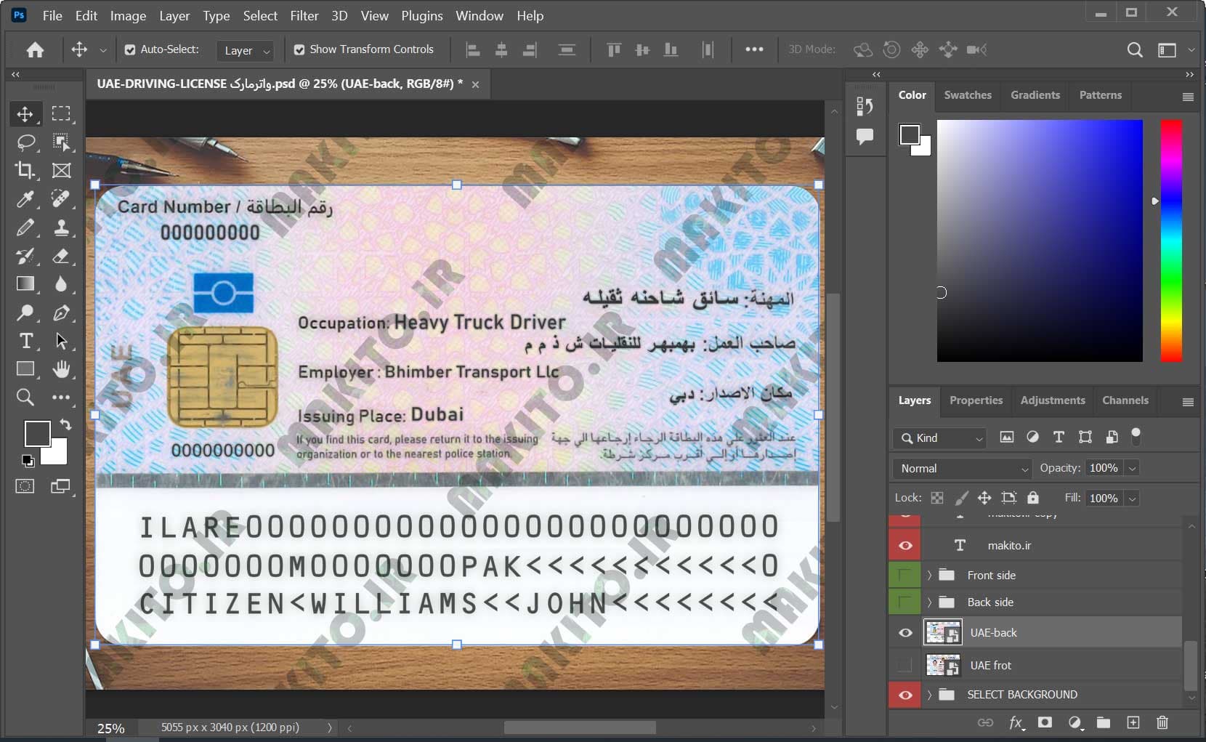Select the Gradient tool

pyautogui.click(x=25, y=284)
